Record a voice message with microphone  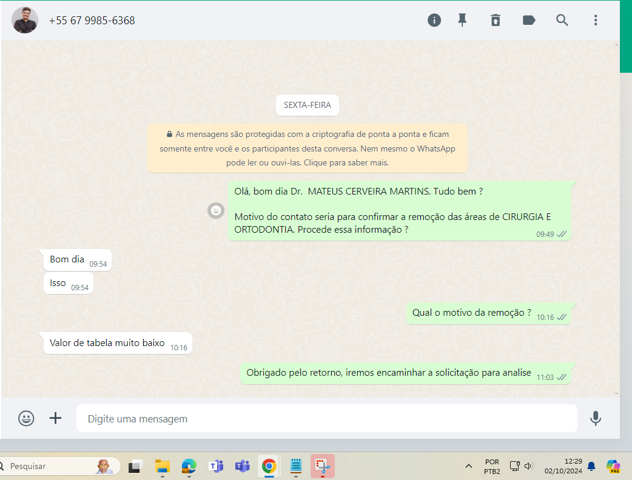tap(596, 418)
